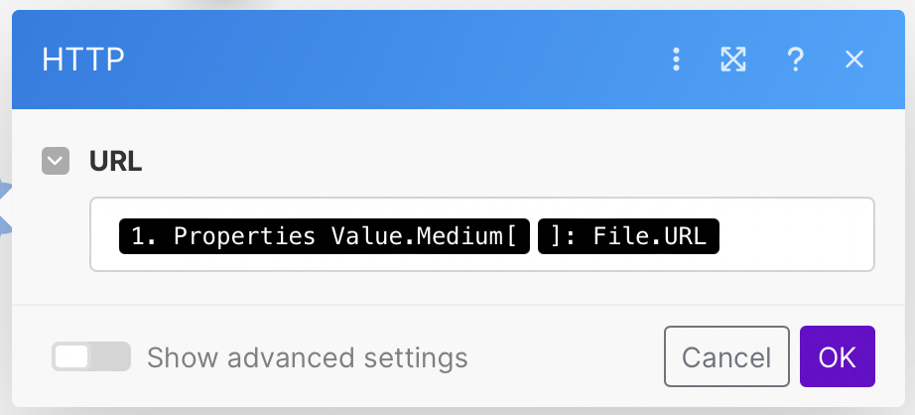
Task: Collapse the URL field with its chevron
Action: (56, 161)
